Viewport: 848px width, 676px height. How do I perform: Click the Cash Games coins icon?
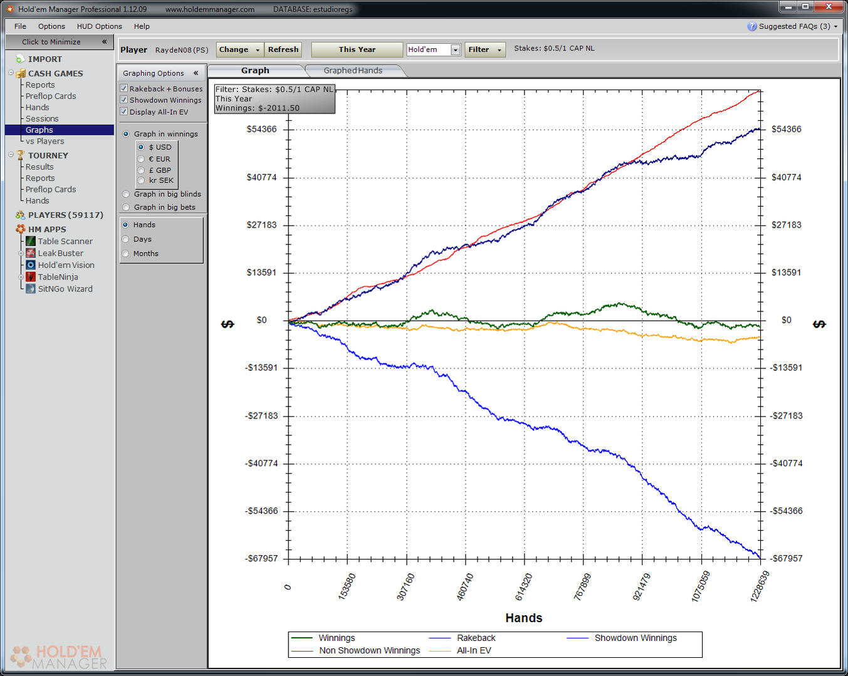coord(21,73)
